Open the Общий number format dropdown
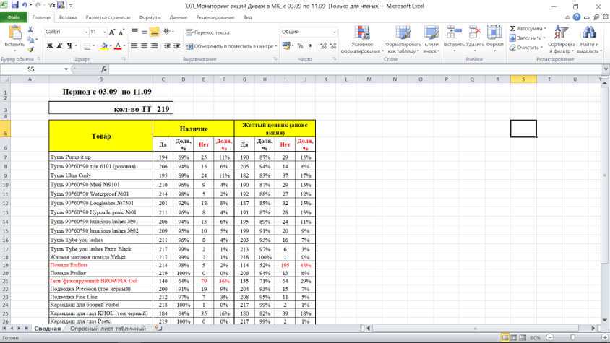Viewport: 610px width, 343px height. (x=334, y=32)
